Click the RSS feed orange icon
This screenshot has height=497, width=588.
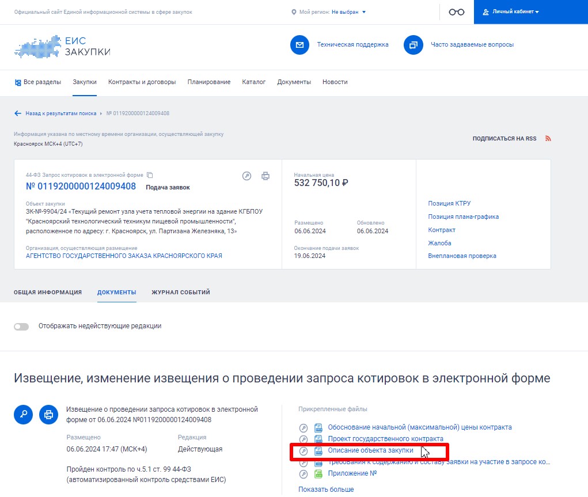[x=548, y=138]
